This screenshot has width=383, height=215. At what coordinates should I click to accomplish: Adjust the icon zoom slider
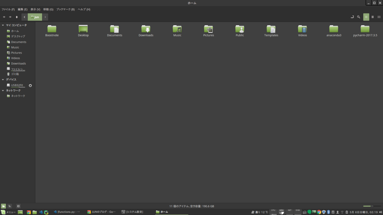372,206
